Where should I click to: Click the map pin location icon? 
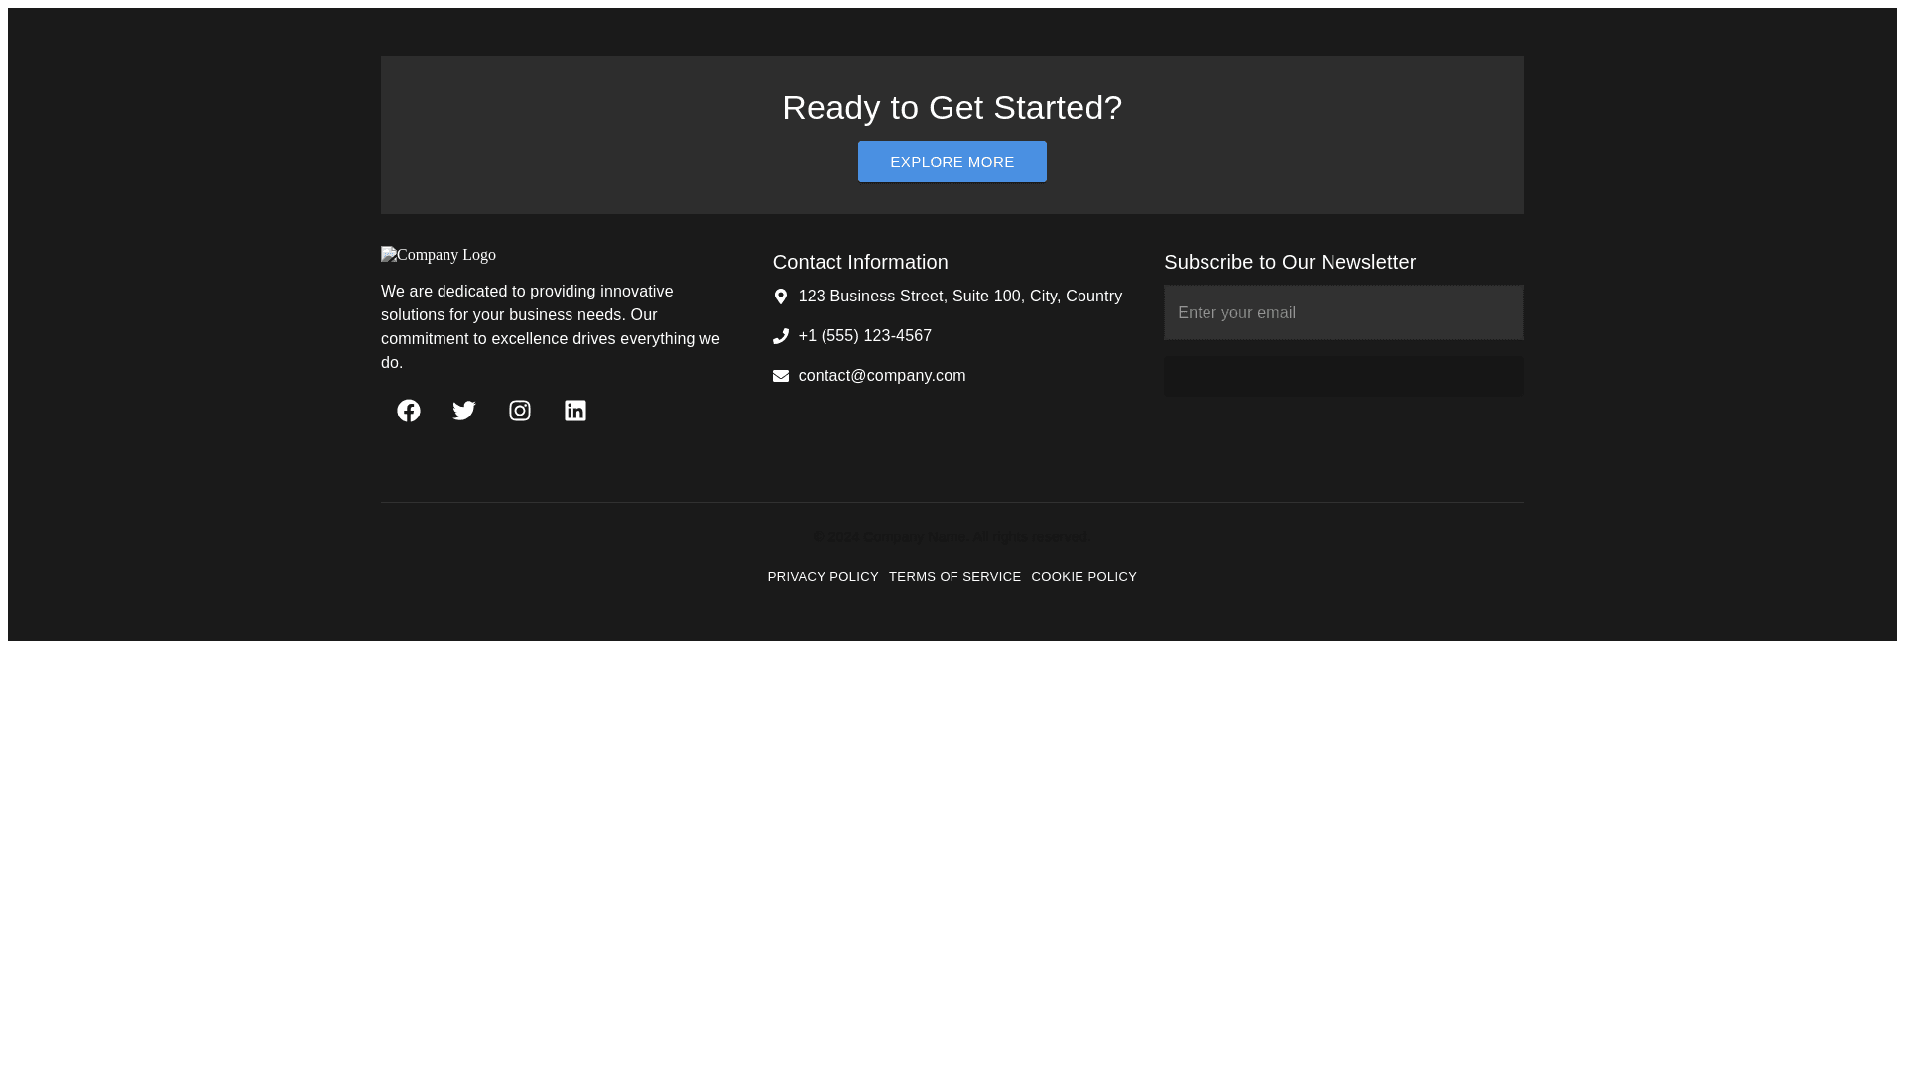click(781, 297)
